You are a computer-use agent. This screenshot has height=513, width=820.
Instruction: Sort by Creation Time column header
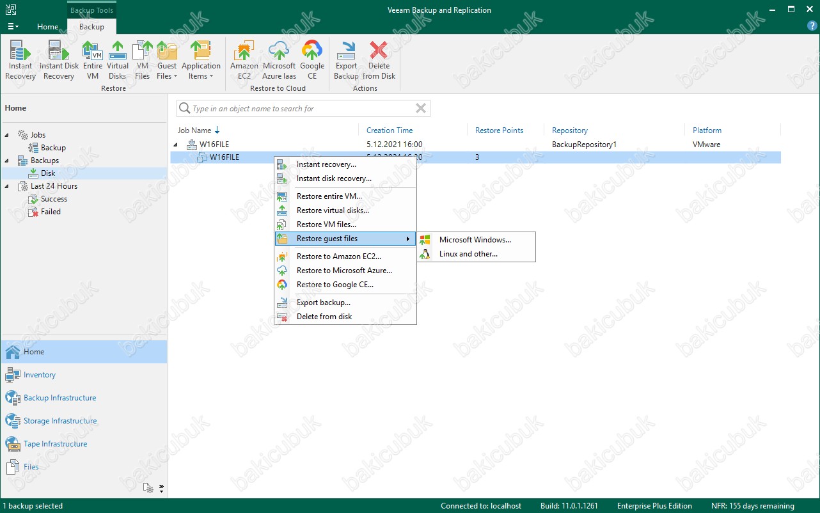(x=390, y=130)
